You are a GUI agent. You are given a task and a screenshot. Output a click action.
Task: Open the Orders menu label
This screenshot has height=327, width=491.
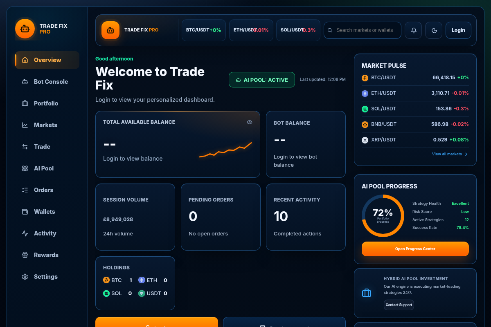point(44,190)
